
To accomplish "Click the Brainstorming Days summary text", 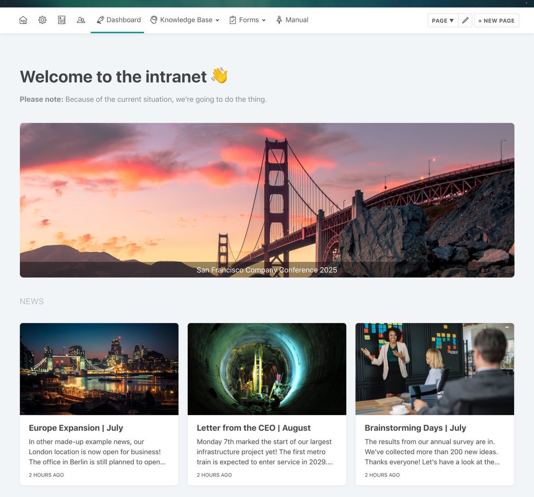I will pyautogui.click(x=432, y=452).
